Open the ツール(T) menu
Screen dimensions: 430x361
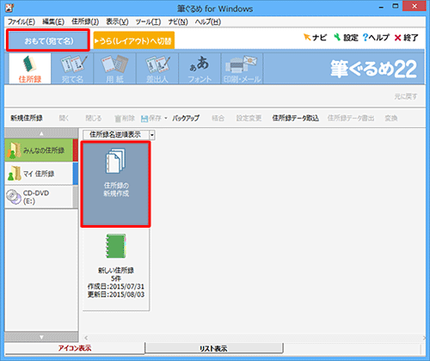(148, 21)
